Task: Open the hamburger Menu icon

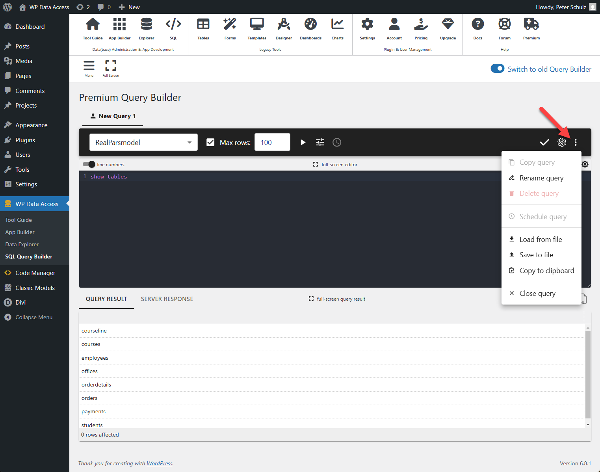Action: (89, 65)
